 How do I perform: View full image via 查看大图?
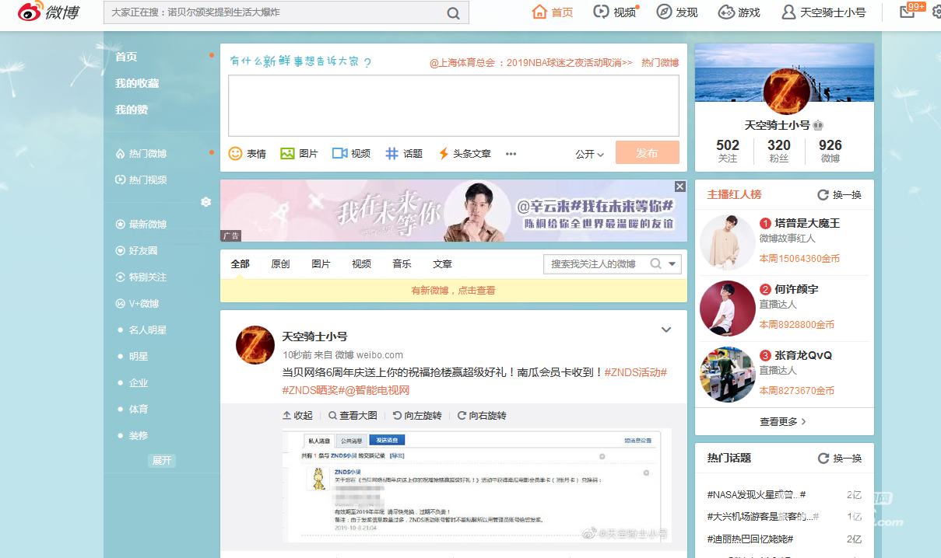[x=353, y=416]
